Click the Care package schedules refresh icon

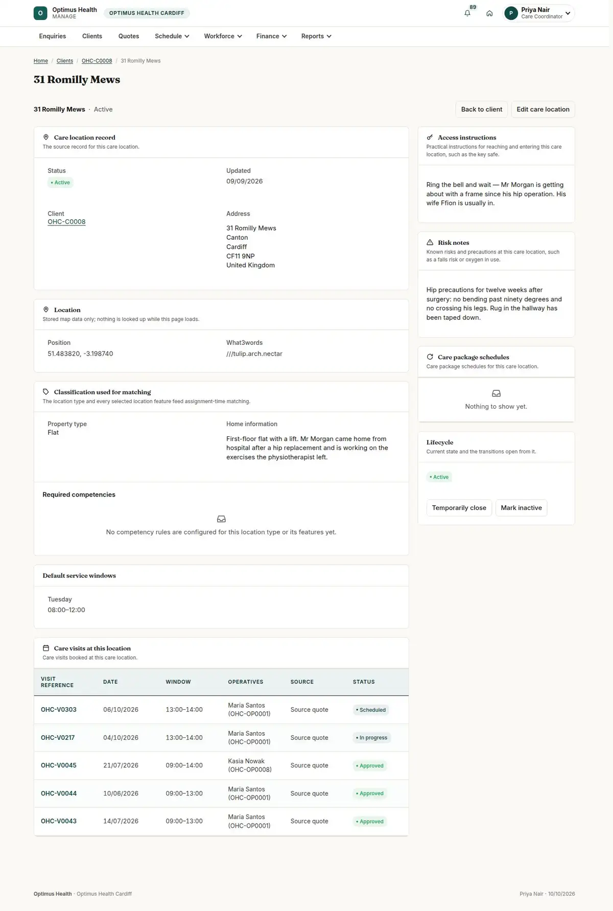click(430, 357)
